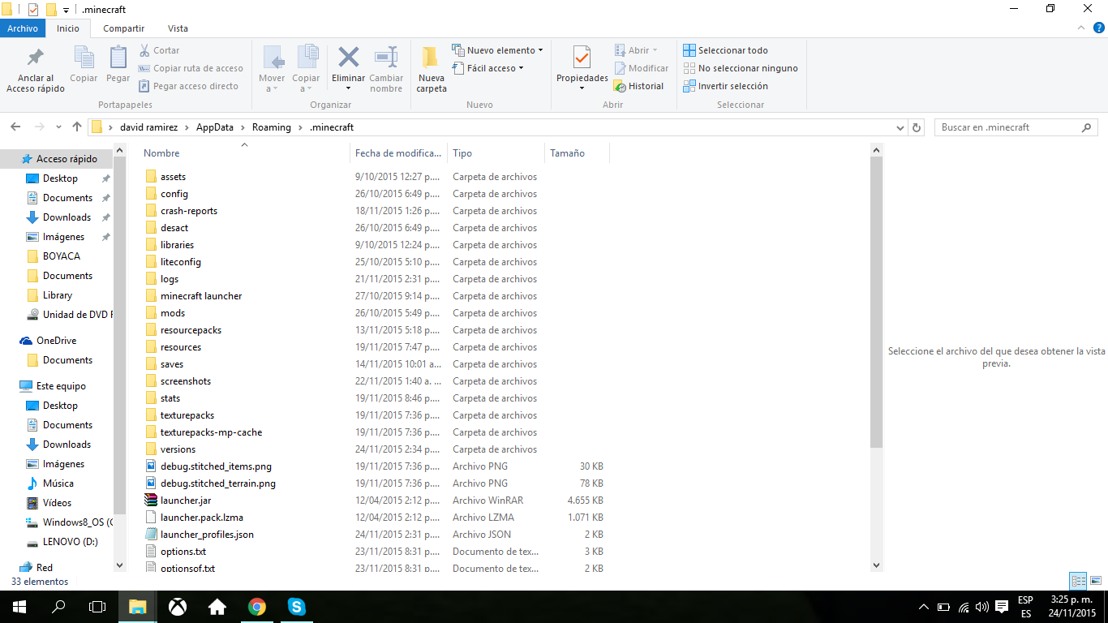
Task: Select launcher.jar WinRAR file
Action: click(185, 501)
